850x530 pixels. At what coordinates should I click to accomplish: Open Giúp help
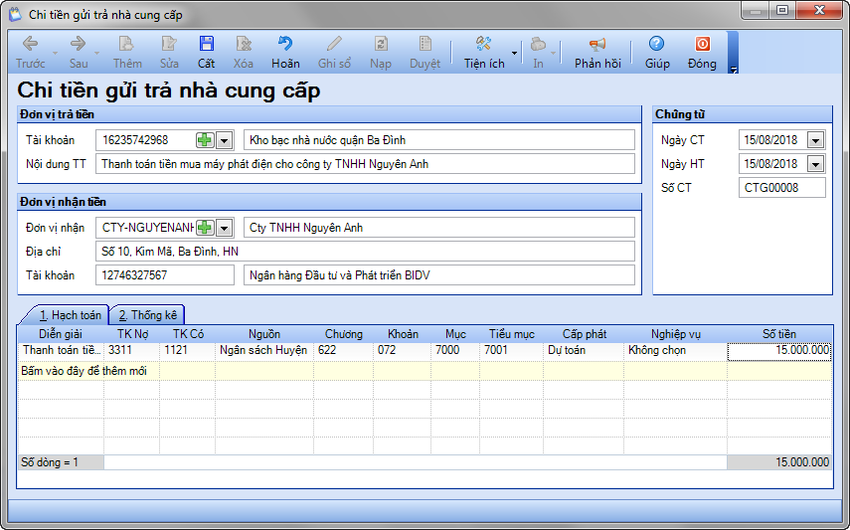pyautogui.click(x=657, y=52)
